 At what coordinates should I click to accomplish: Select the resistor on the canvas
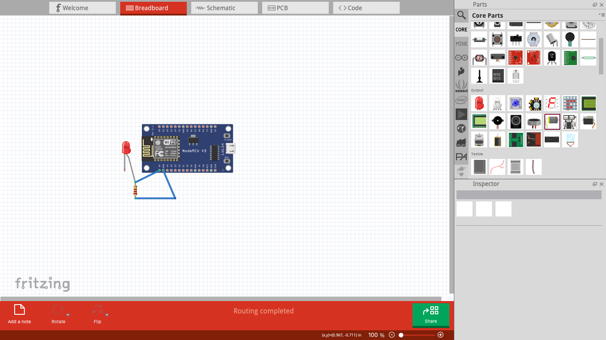(x=135, y=191)
